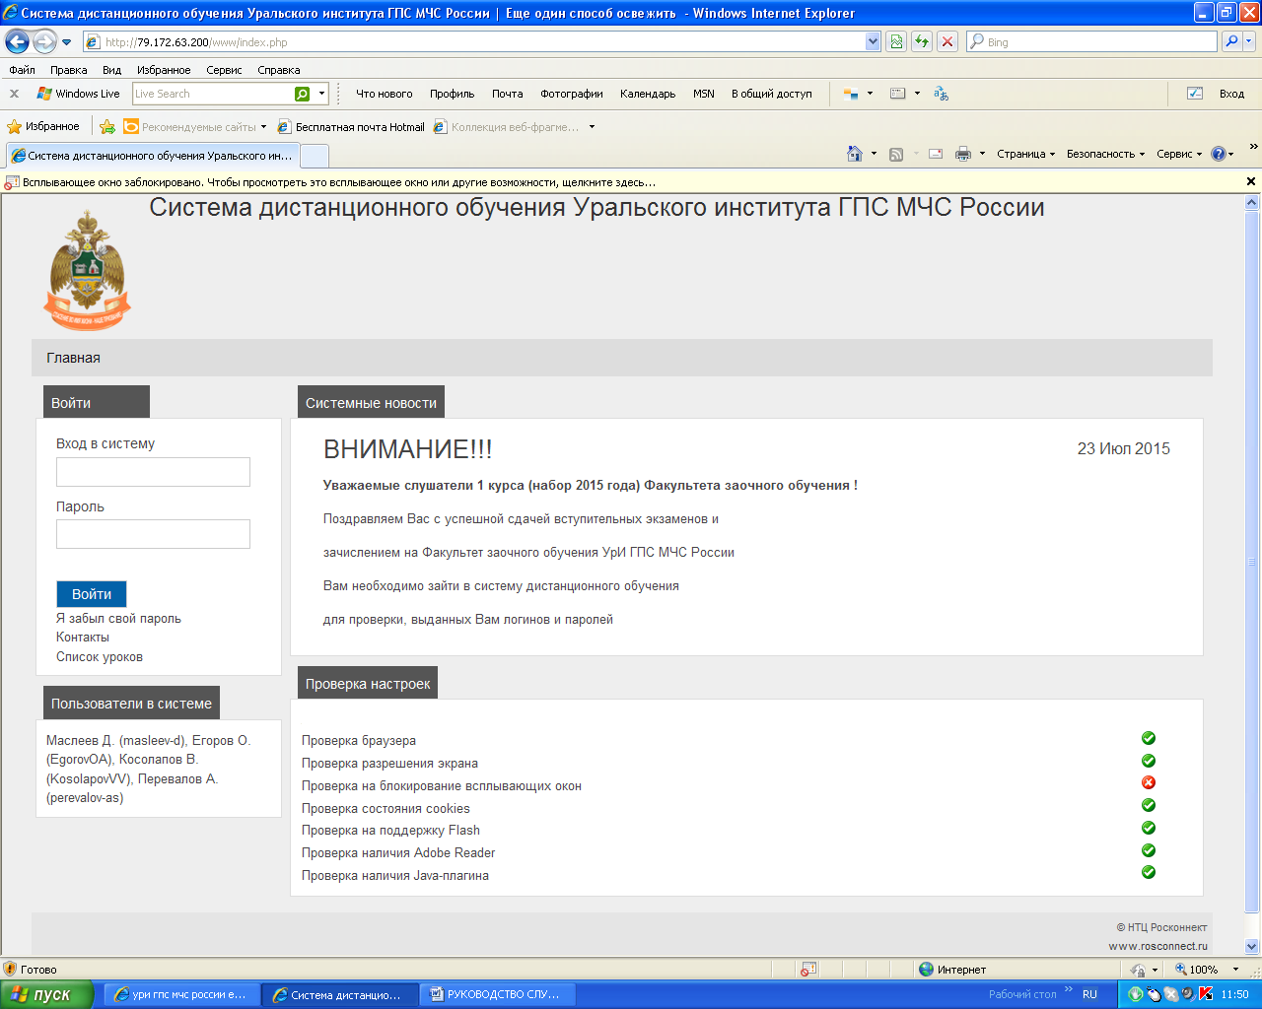
Task: Click the compatibility view icon in address bar
Action: point(896,41)
